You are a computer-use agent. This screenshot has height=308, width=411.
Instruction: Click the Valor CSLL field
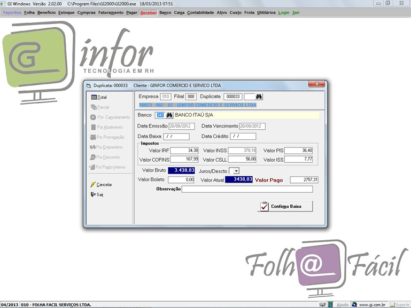[x=242, y=159]
